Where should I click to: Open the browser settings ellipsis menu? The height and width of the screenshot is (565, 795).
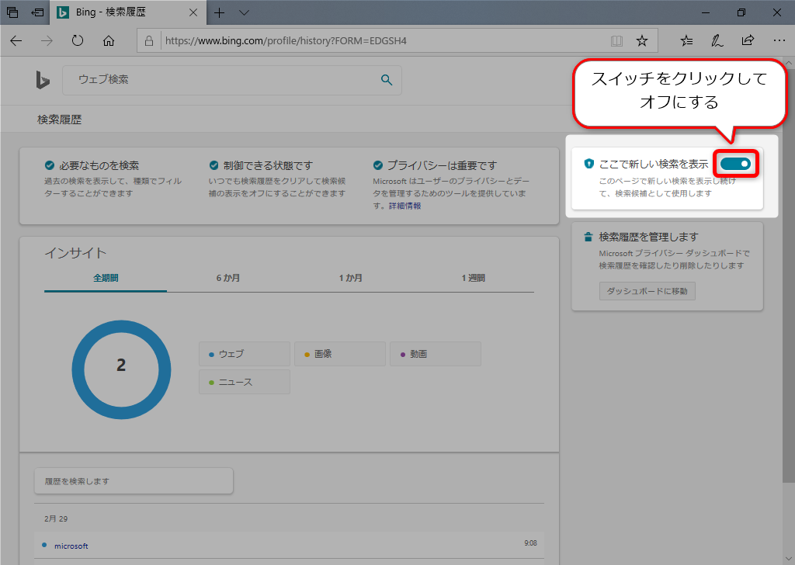pyautogui.click(x=779, y=40)
